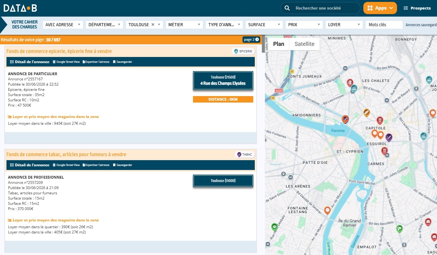Click Publiée le 30/06/2026 à 22:52
This screenshot has height=255, width=437.
pos(33,84)
